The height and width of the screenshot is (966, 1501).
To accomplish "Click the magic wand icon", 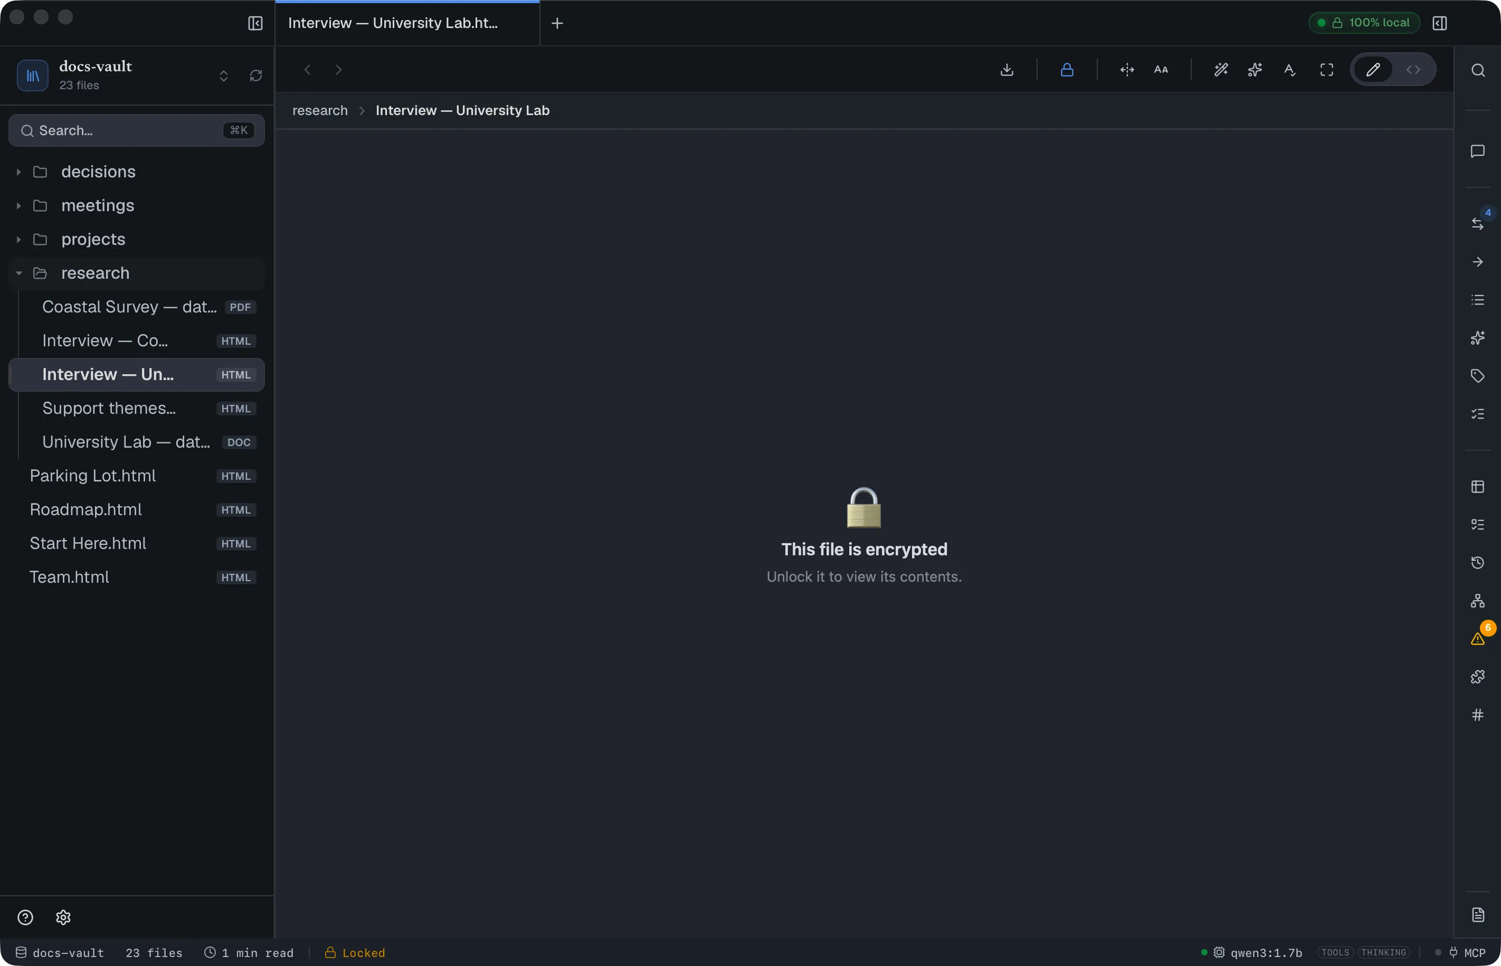I will 1221,70.
